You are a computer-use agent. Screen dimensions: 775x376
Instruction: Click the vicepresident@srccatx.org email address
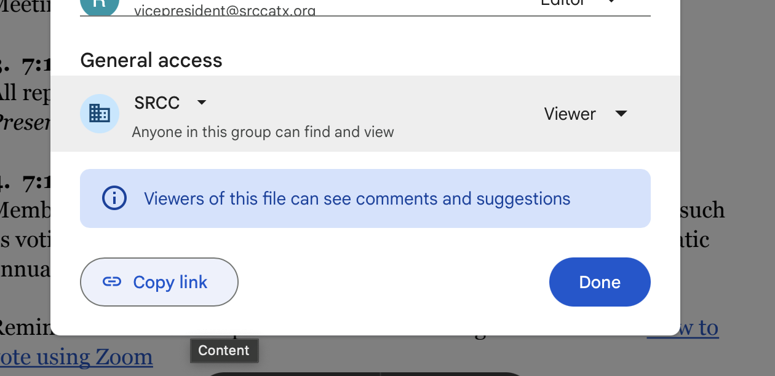pos(225,10)
